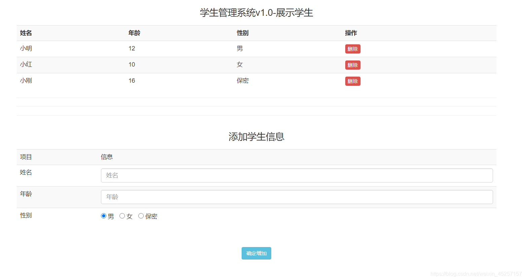
Task: Click the 姓名 column header
Action: [26, 33]
